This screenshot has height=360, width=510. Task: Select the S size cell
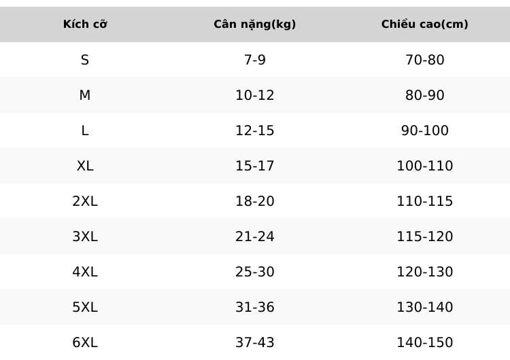point(85,60)
